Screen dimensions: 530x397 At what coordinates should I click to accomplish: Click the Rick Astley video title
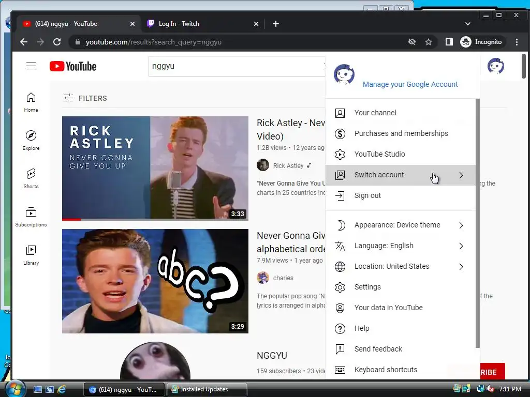[x=291, y=129]
